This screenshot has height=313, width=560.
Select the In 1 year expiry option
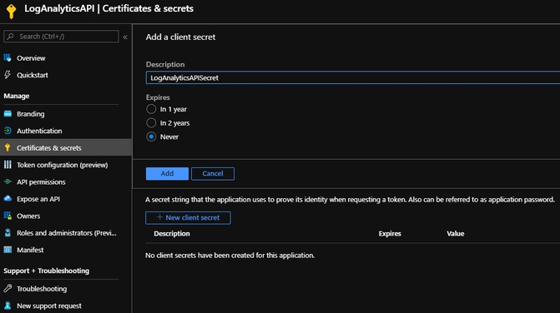click(151, 109)
